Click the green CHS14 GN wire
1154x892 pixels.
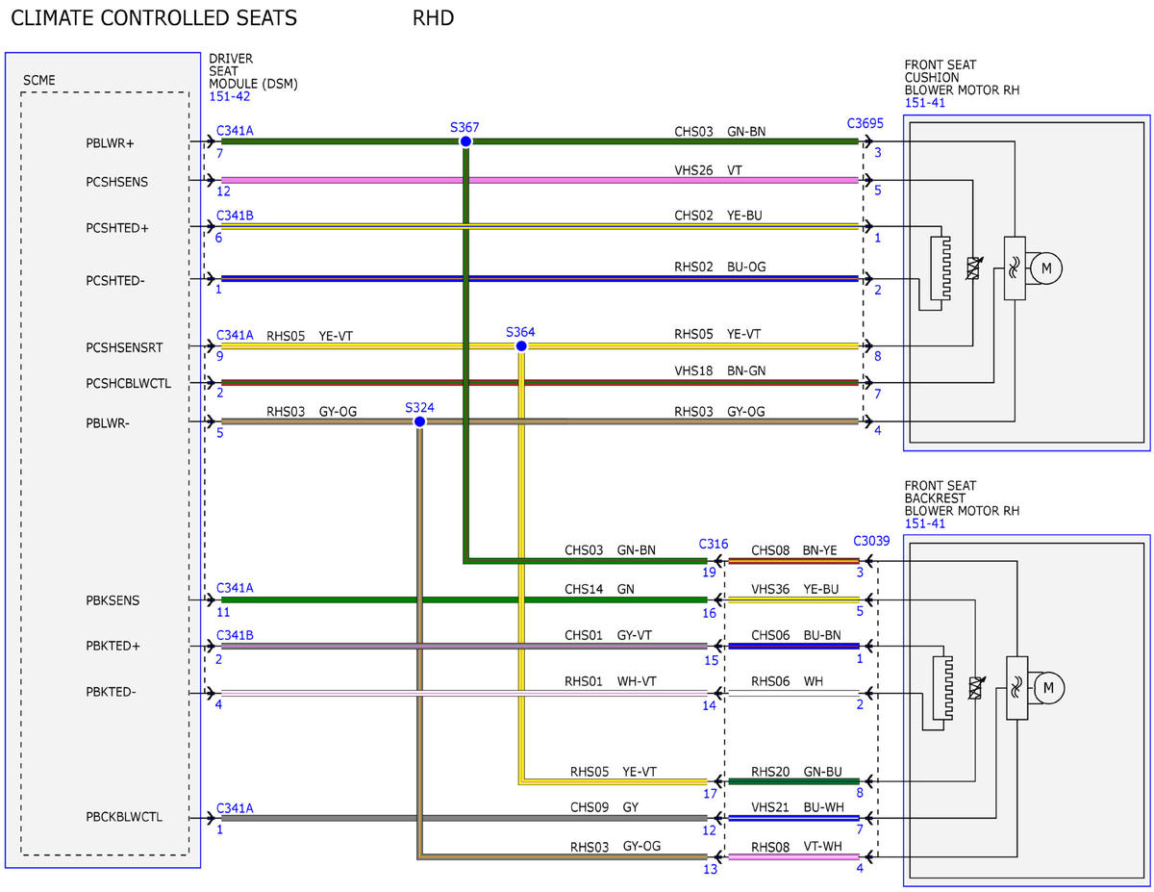464,600
